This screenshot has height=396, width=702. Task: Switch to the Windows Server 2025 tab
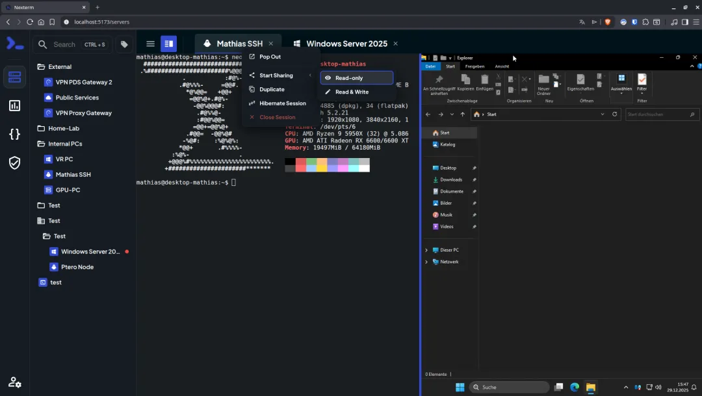pos(346,44)
